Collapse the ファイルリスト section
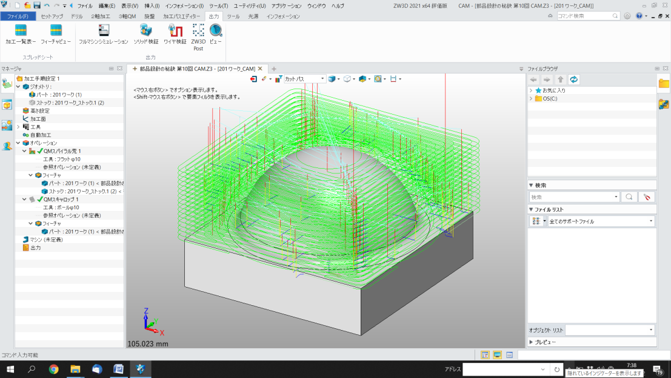671x378 pixels. [531, 209]
